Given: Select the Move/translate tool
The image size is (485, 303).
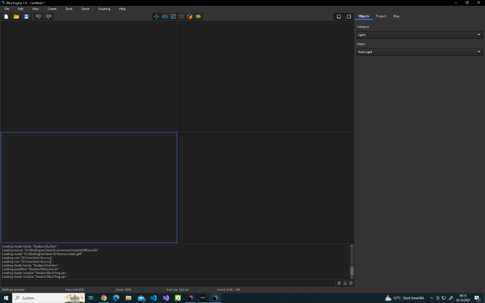Looking at the screenshot, I should point(156,16).
